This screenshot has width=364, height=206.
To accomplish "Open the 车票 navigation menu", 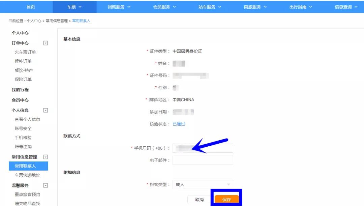I will click(x=74, y=7).
